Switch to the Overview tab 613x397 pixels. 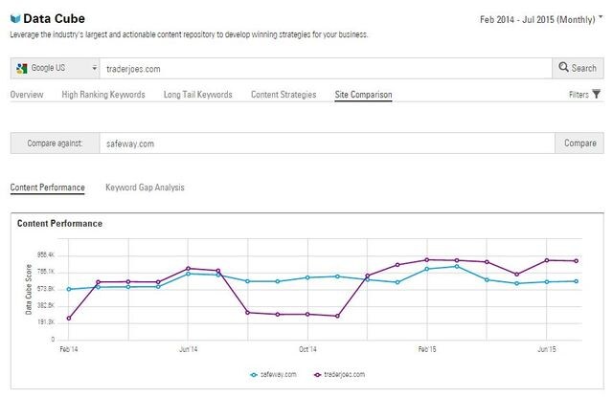coord(27,95)
